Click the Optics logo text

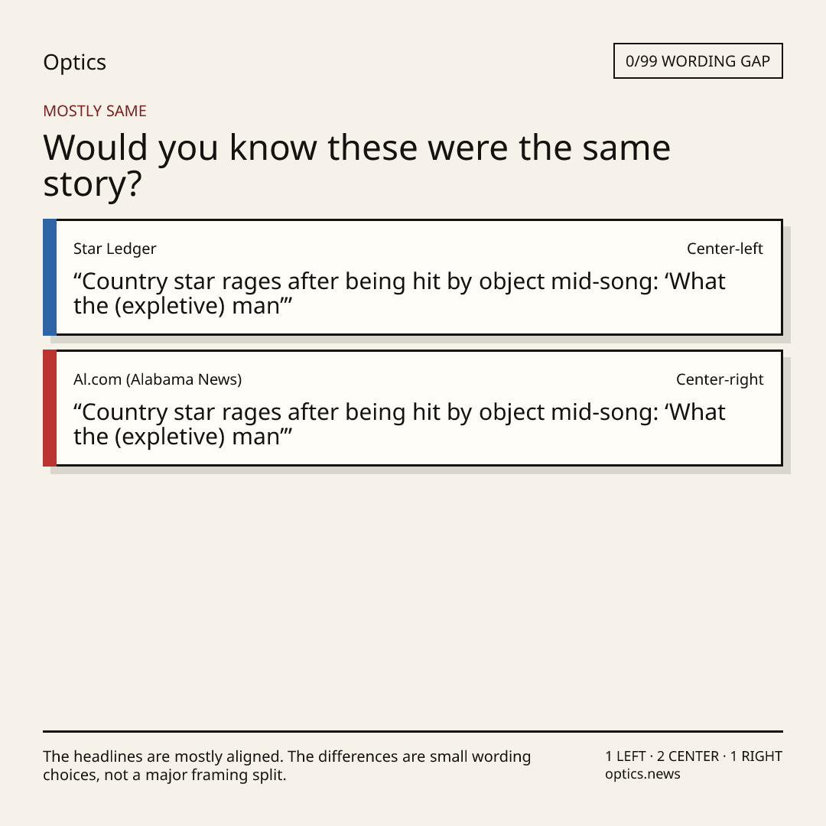pos(74,62)
